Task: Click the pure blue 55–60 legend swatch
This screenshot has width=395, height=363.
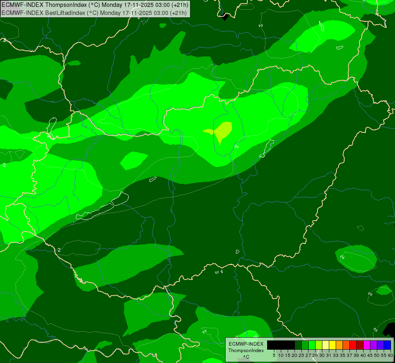Action: pyautogui.click(x=387, y=345)
